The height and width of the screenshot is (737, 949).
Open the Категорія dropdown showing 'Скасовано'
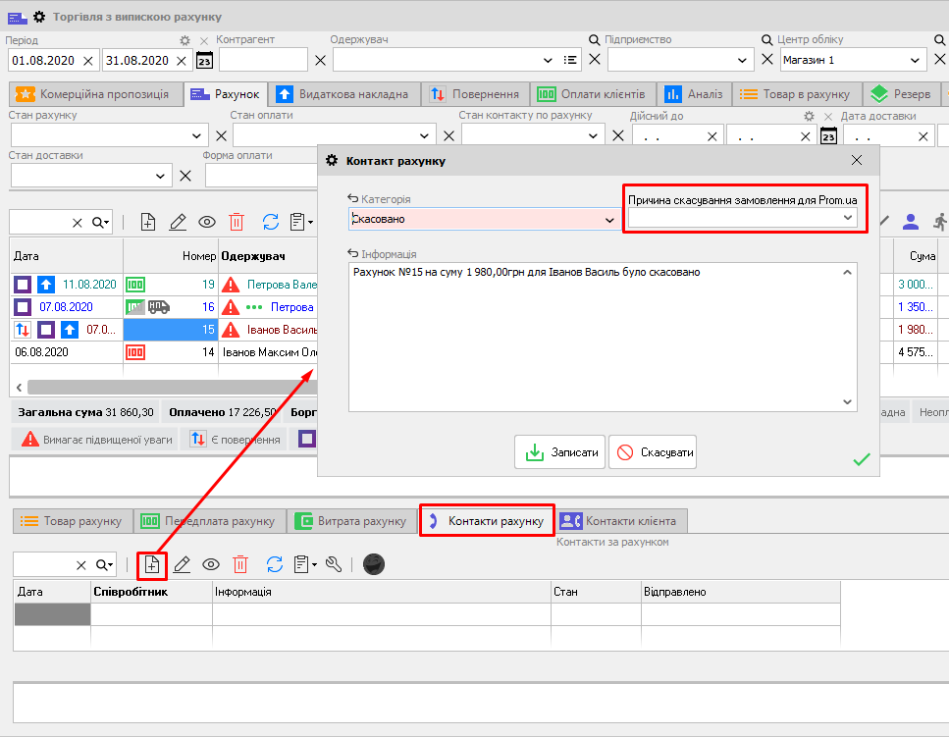coord(609,220)
